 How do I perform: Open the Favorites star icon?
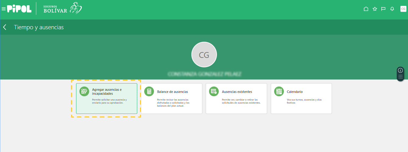point(375,9)
